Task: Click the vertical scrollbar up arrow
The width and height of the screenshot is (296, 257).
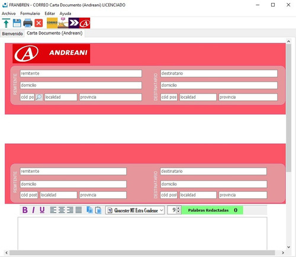Action: (288, 41)
